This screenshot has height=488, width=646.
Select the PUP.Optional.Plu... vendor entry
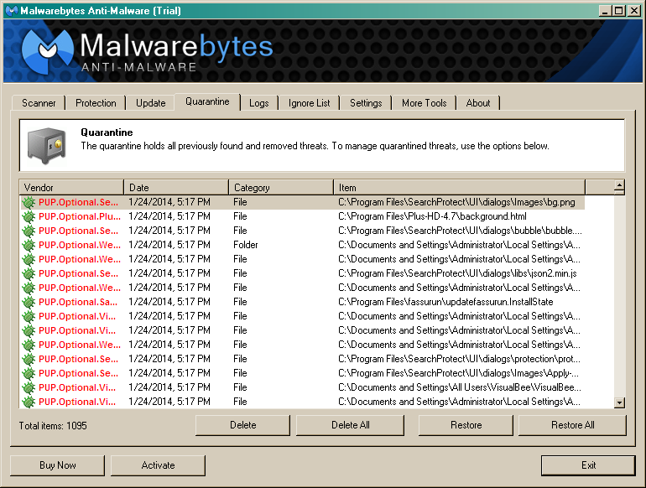click(x=80, y=216)
